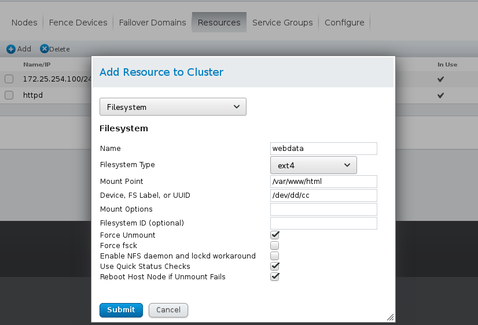Click the blue plus Add icon
The image size is (478, 325).
[10, 49]
